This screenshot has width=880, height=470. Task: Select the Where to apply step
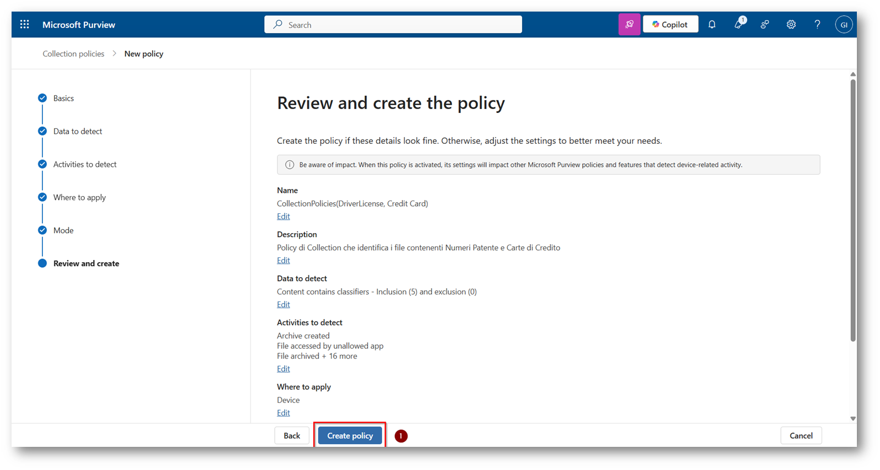point(79,197)
